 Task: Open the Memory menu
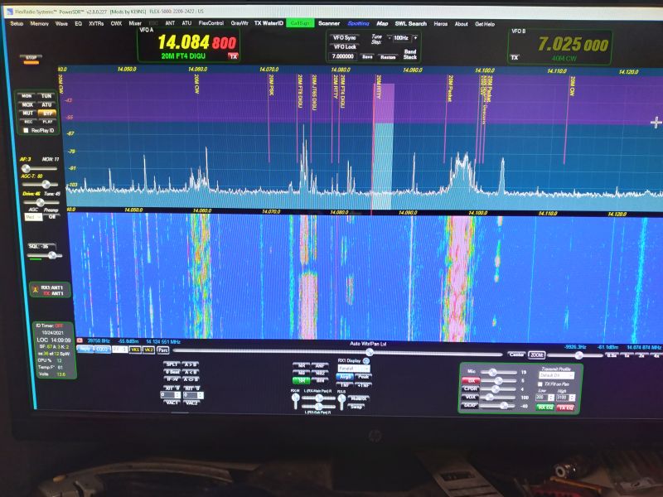point(39,24)
